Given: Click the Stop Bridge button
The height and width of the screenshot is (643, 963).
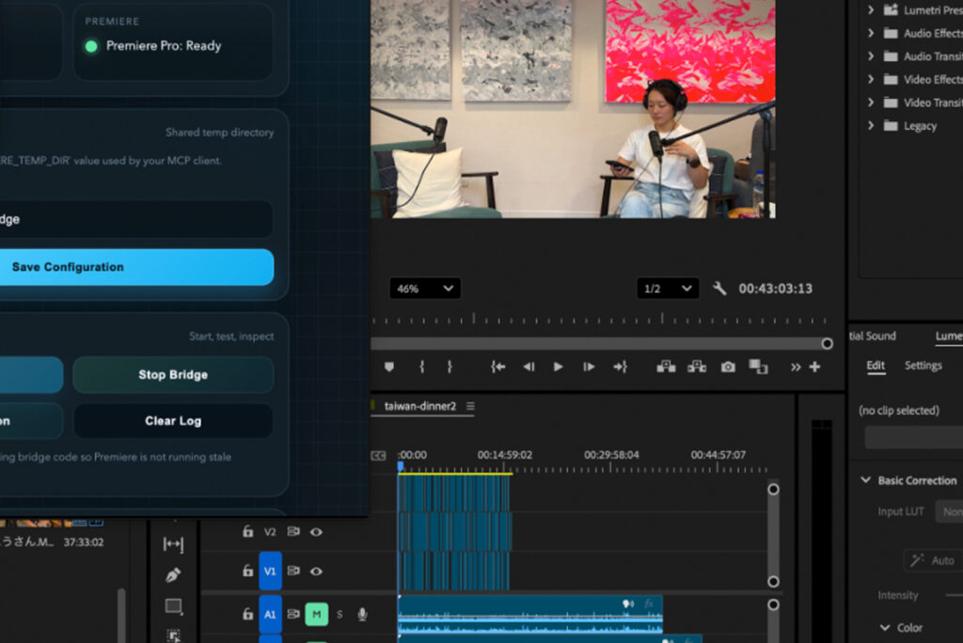Looking at the screenshot, I should coord(173,374).
